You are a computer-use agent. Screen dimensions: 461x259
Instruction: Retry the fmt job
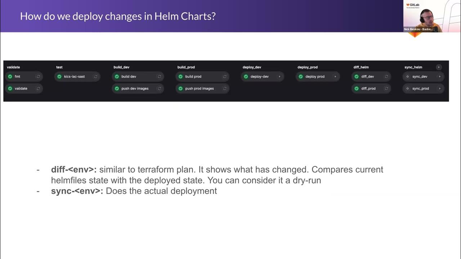[38, 77]
